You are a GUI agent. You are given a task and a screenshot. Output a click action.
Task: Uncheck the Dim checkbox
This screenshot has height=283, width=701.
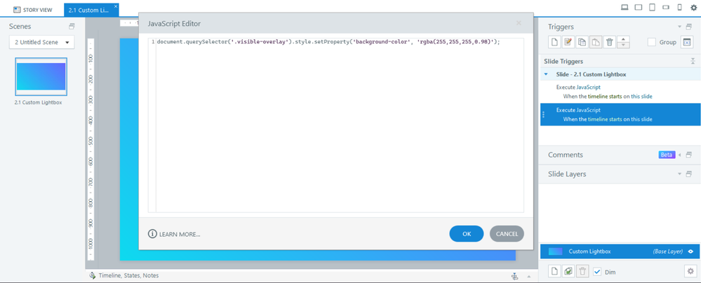tap(597, 271)
